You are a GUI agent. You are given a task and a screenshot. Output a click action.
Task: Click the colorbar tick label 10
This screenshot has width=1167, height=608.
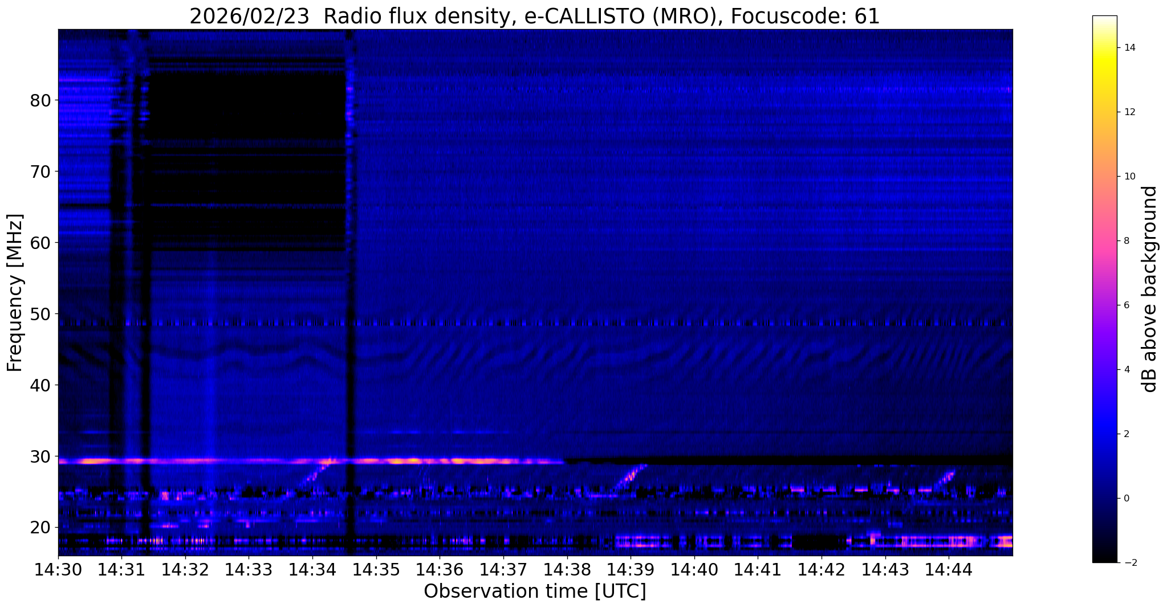1129,177
